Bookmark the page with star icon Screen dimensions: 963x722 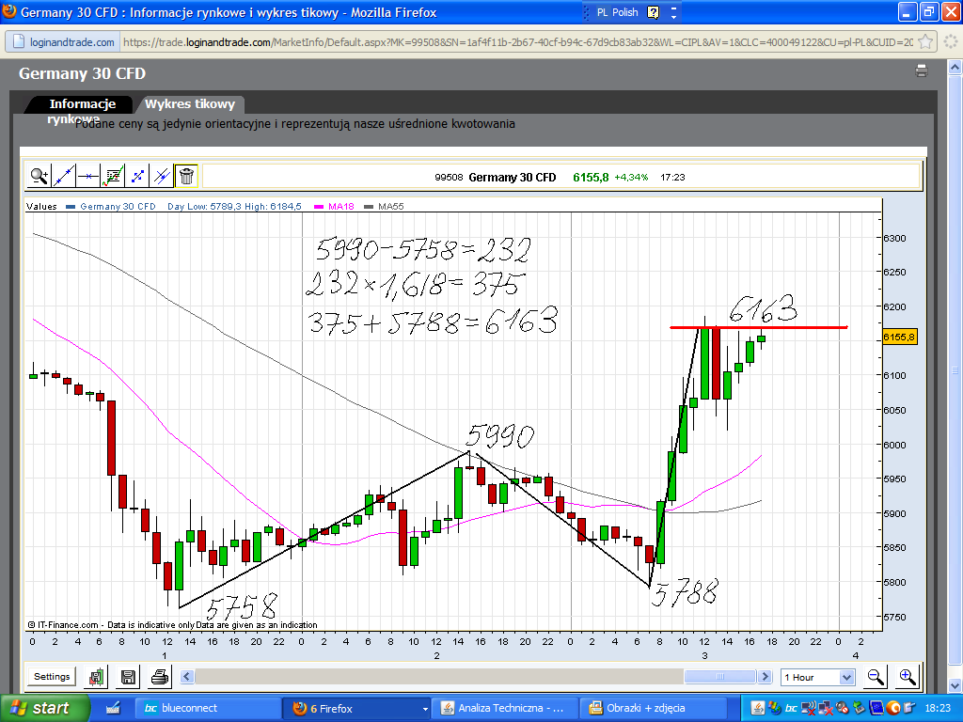(925, 42)
